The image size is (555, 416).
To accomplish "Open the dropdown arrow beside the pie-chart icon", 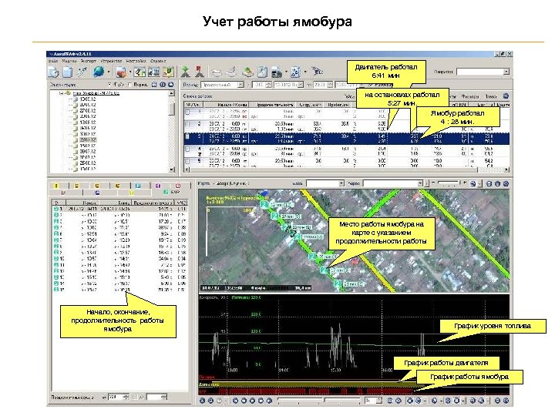I will point(130,72).
